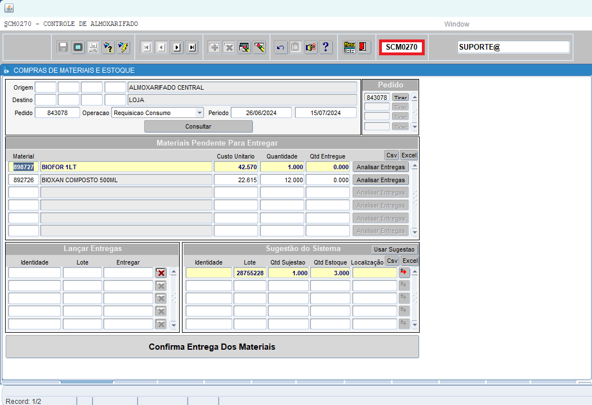Click the Pedido field containing 843078
Screen dimensions: 592x405
57,113
